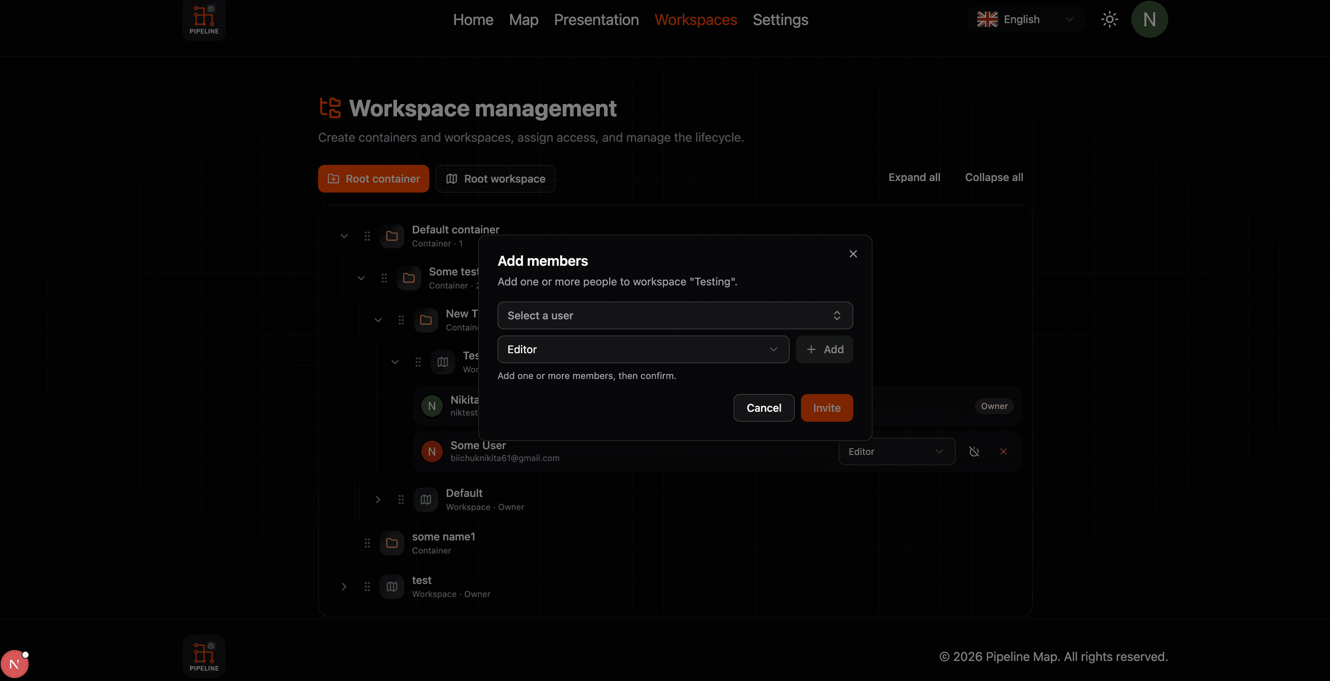Click the Pipeline logo in the footer
1330x681 pixels.
pyautogui.click(x=204, y=656)
